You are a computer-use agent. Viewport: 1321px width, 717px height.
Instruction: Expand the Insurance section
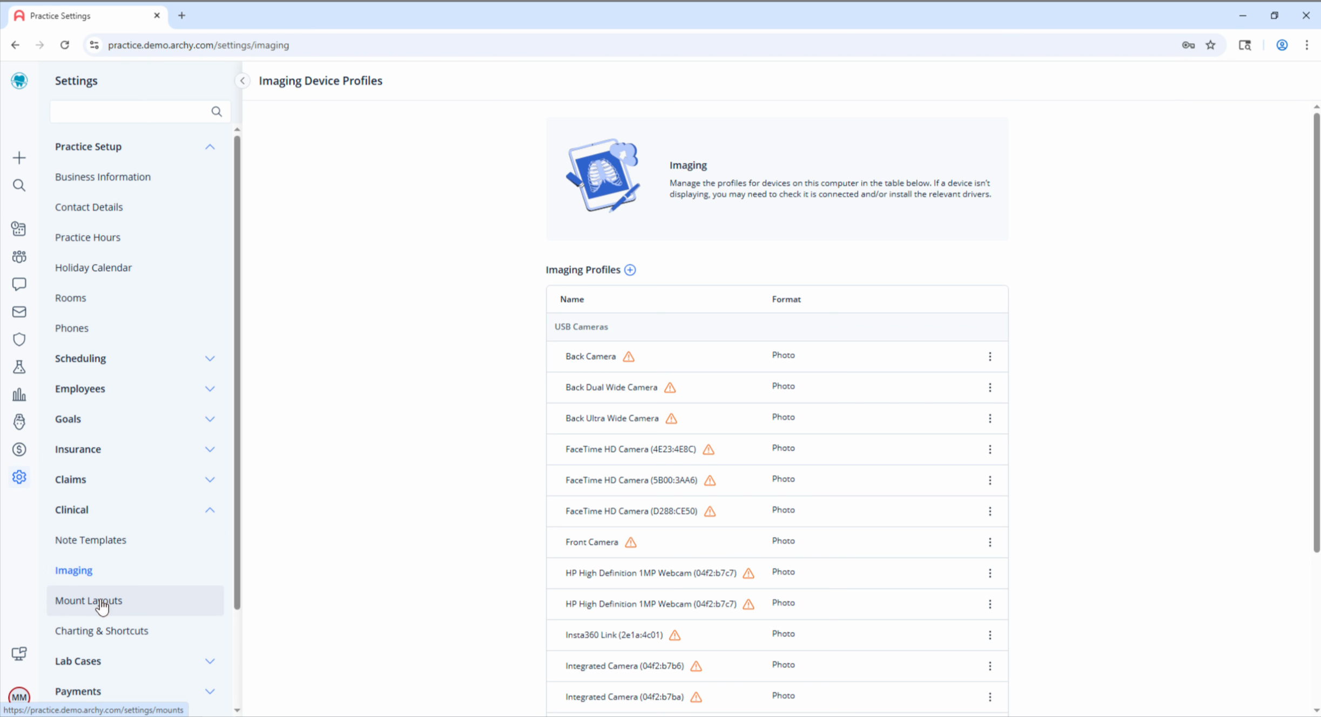210,449
